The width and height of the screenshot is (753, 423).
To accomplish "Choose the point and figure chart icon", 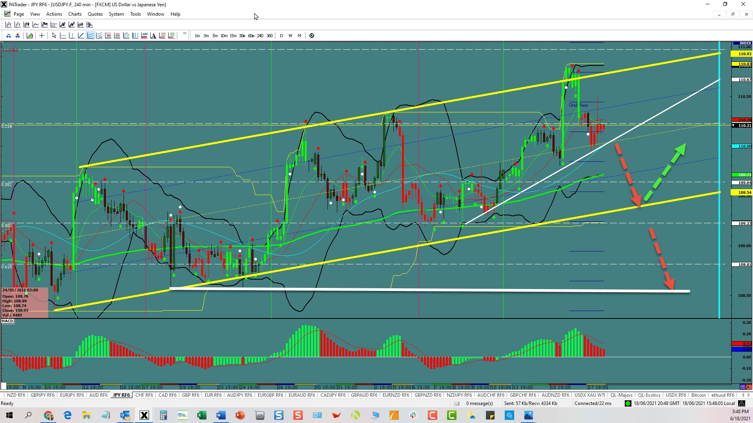I will click(54, 24).
